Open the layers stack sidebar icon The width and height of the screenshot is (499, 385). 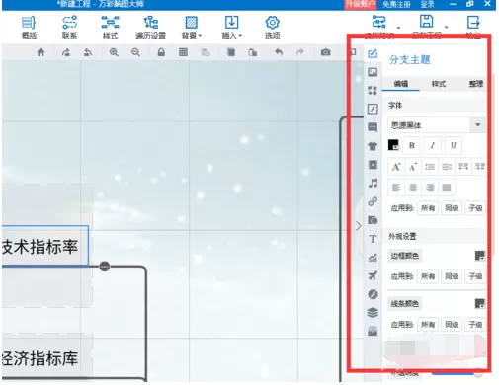click(x=373, y=313)
